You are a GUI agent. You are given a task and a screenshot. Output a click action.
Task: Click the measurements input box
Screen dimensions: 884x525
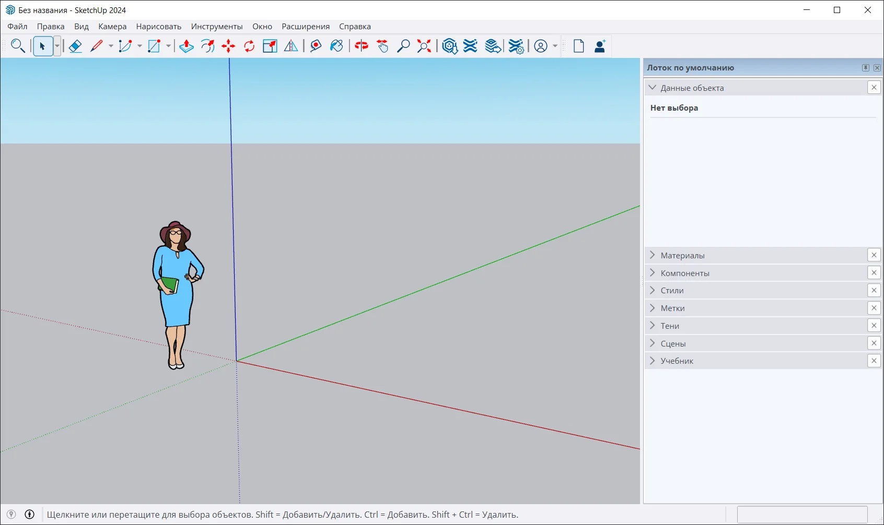(802, 515)
